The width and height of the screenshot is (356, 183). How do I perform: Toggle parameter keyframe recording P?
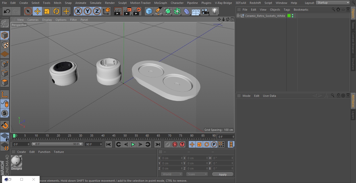(x=214, y=144)
